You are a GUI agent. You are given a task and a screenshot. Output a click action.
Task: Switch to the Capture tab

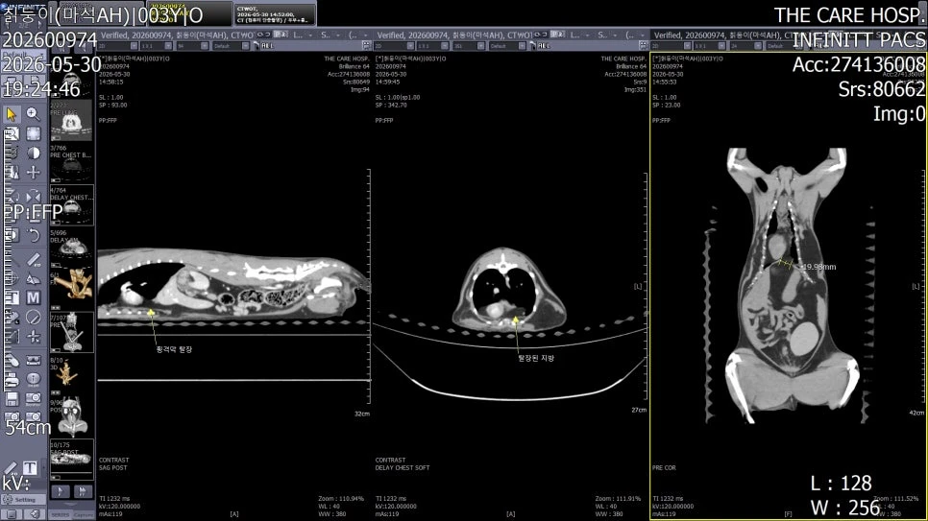tap(84, 515)
